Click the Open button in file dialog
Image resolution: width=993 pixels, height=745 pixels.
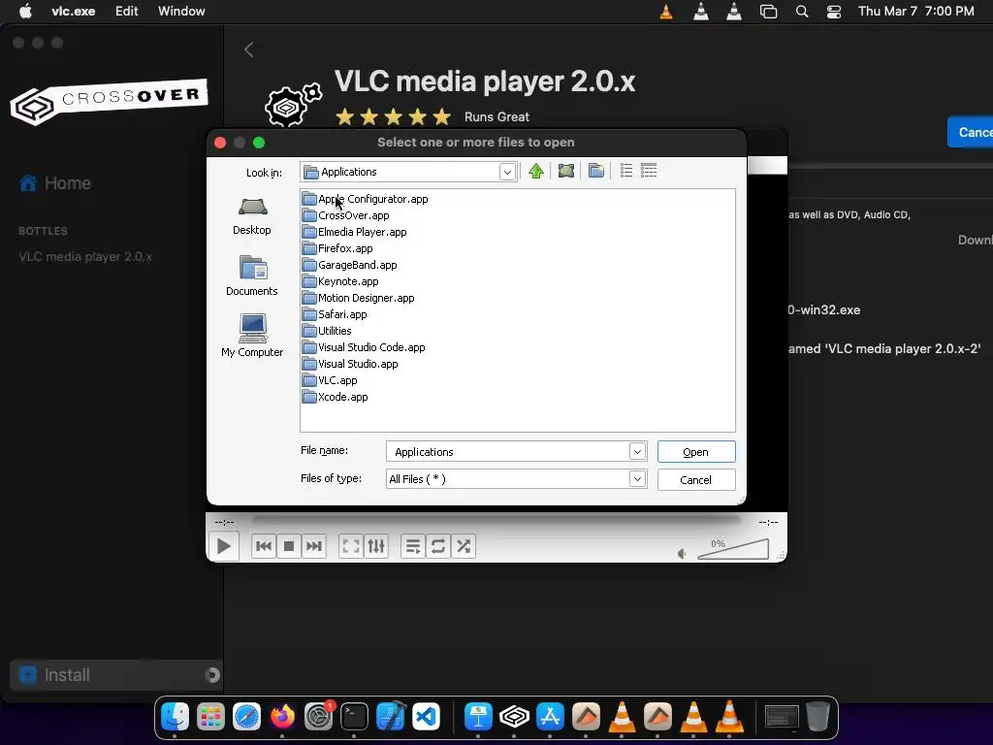pyautogui.click(x=696, y=452)
